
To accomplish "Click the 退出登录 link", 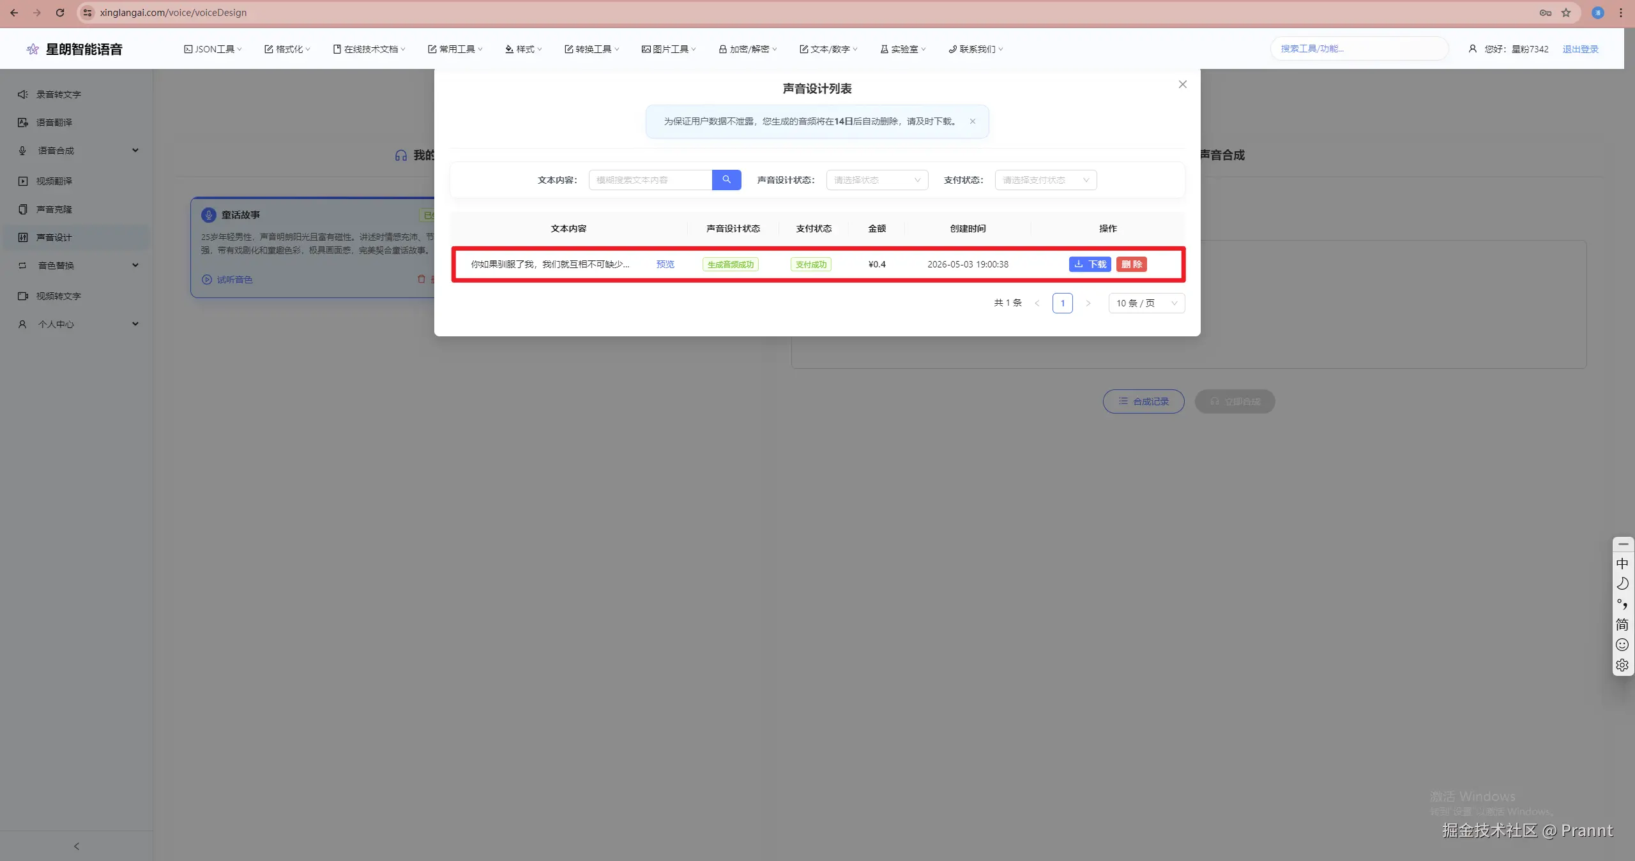I will pos(1580,49).
